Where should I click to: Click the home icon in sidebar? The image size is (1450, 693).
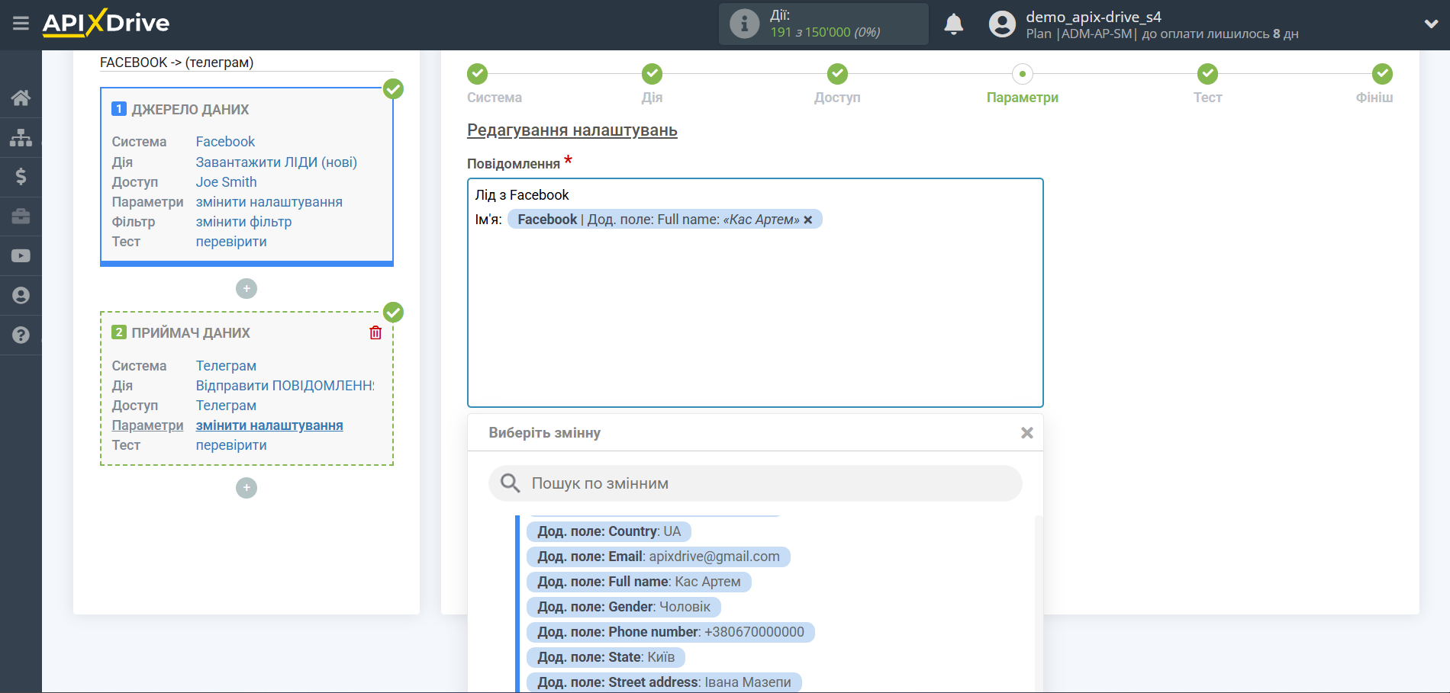pos(21,98)
